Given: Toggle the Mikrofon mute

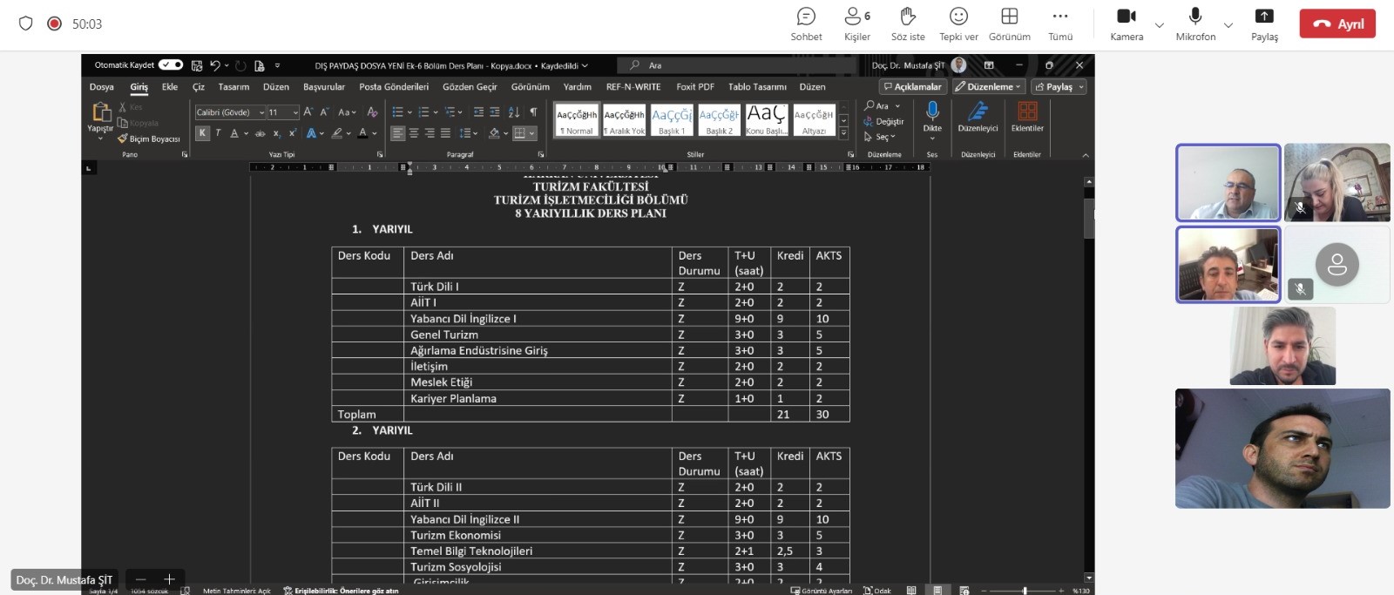Looking at the screenshot, I should pyautogui.click(x=1195, y=24).
